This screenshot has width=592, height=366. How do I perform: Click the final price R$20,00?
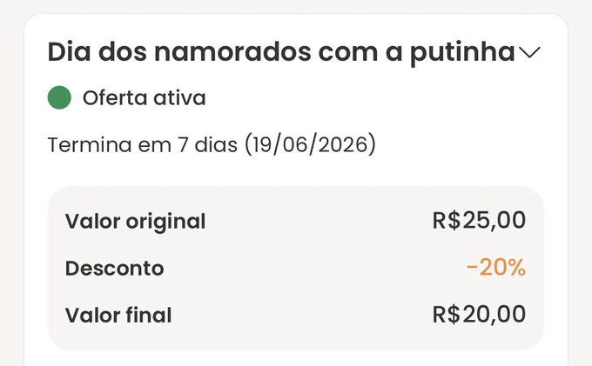(479, 315)
